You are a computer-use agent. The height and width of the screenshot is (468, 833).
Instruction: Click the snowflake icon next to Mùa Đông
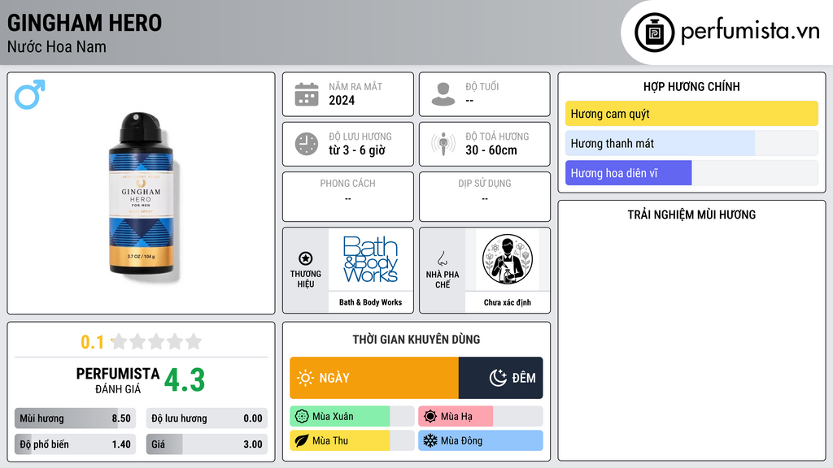[430, 440]
